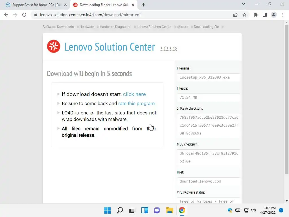The height and width of the screenshot is (217, 289).
Task: Close the Downloading file for Lenovo tab
Action: [133, 5]
